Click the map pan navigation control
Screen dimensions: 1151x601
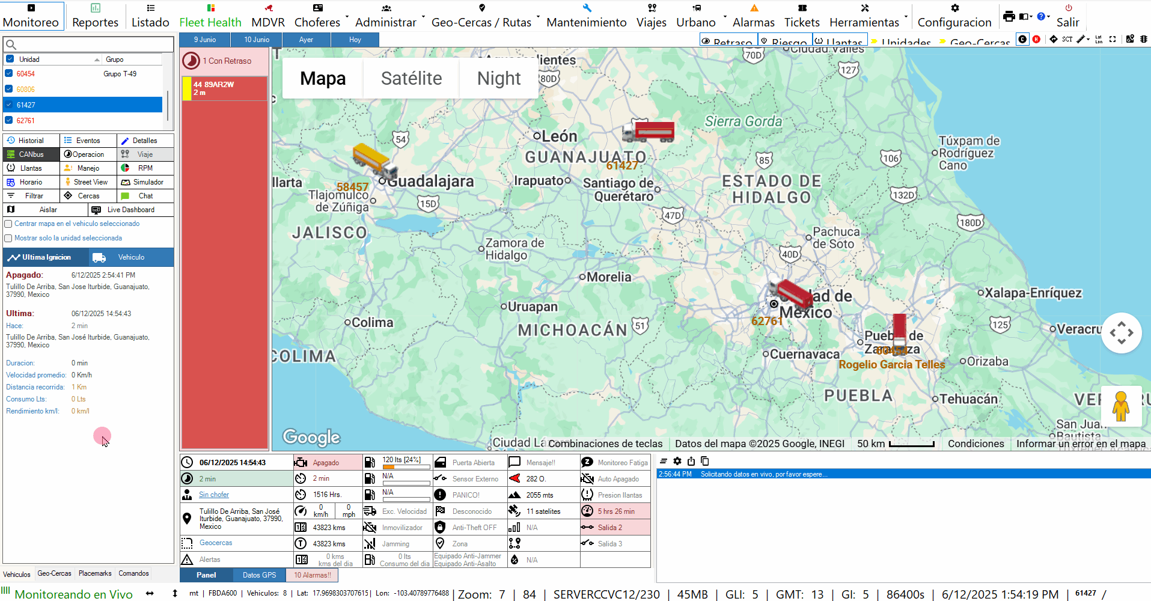point(1122,332)
